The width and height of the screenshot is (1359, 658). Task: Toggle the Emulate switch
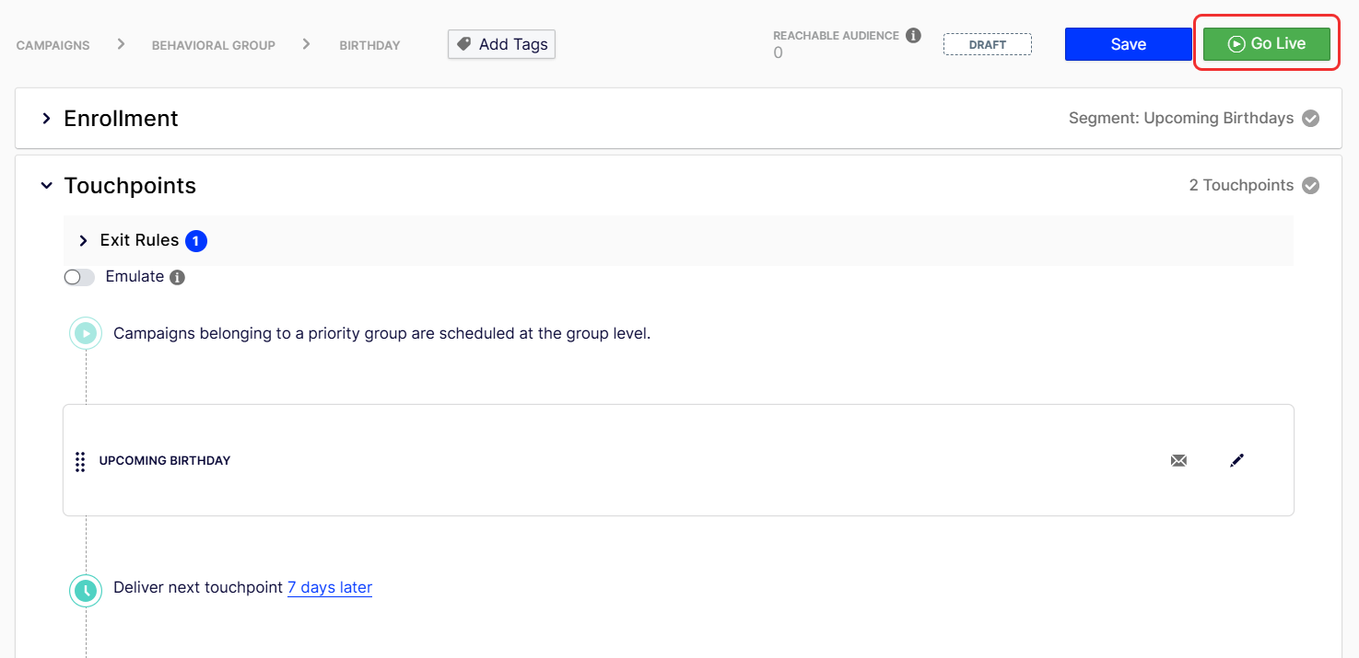click(x=79, y=277)
